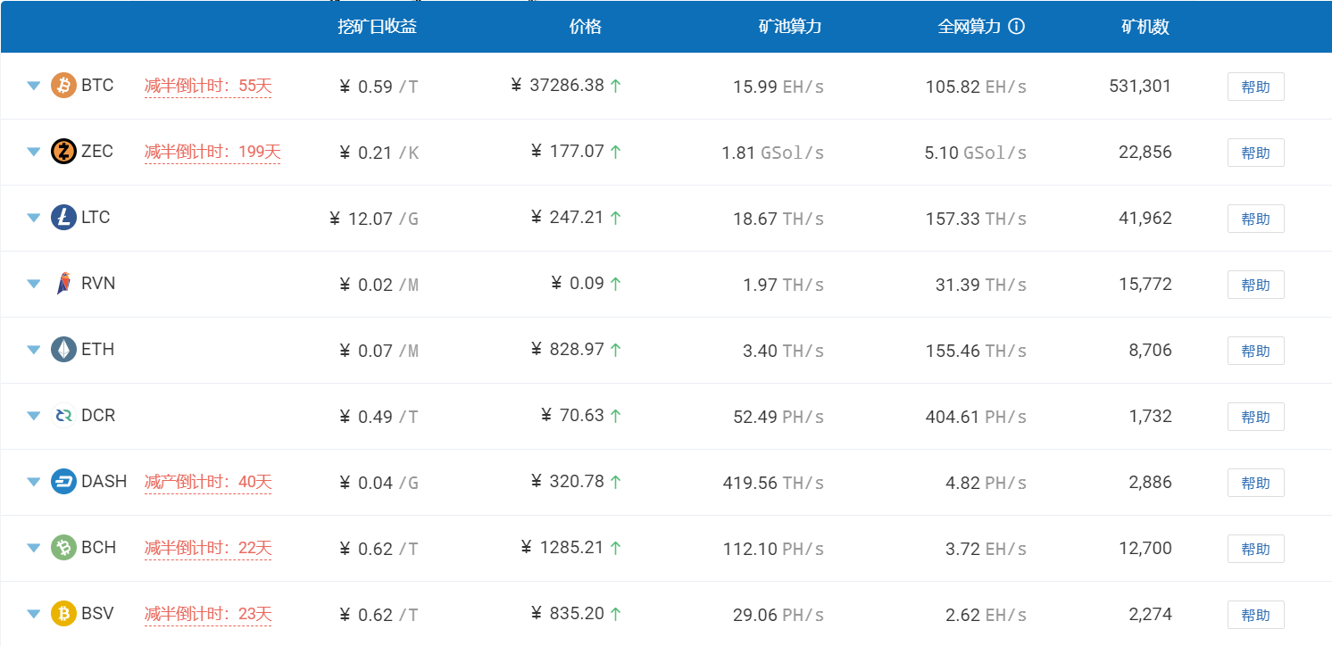This screenshot has width=1332, height=646.
Task: Click the 价格 column header
Action: (586, 27)
